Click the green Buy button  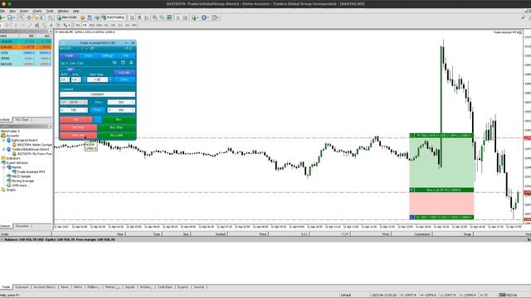(x=119, y=119)
